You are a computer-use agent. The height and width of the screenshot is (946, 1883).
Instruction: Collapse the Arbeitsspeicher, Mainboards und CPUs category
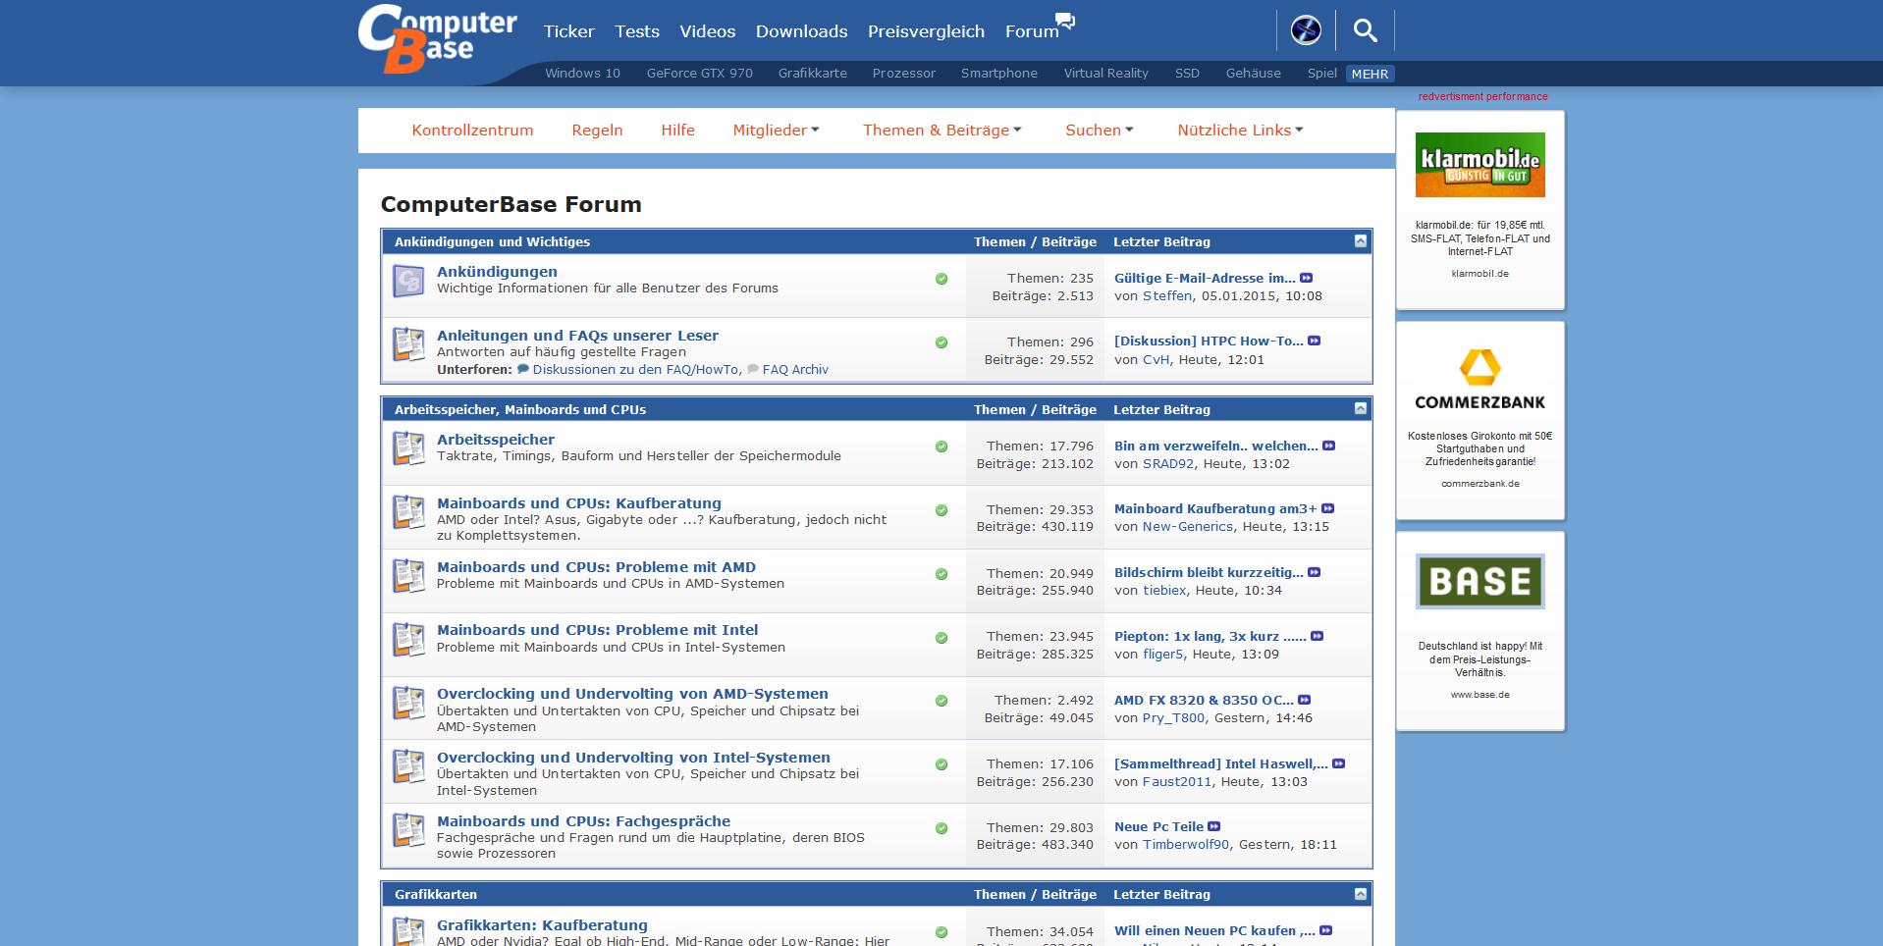pyautogui.click(x=1361, y=408)
